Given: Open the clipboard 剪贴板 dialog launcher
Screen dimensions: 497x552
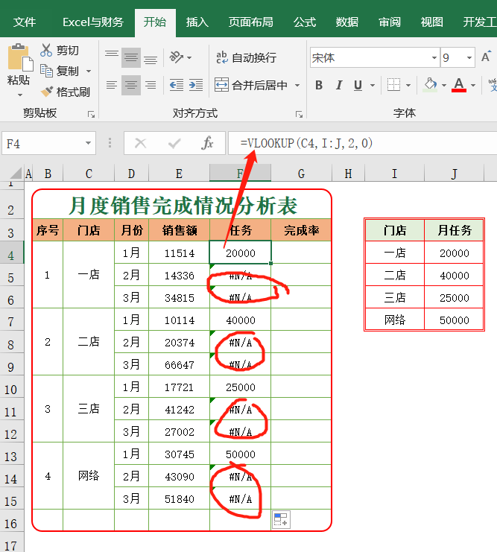Looking at the screenshot, I should pos(91,115).
